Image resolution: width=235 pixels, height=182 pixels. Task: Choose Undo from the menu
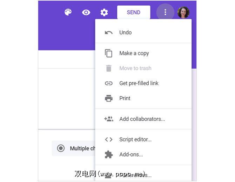pyautogui.click(x=143, y=33)
